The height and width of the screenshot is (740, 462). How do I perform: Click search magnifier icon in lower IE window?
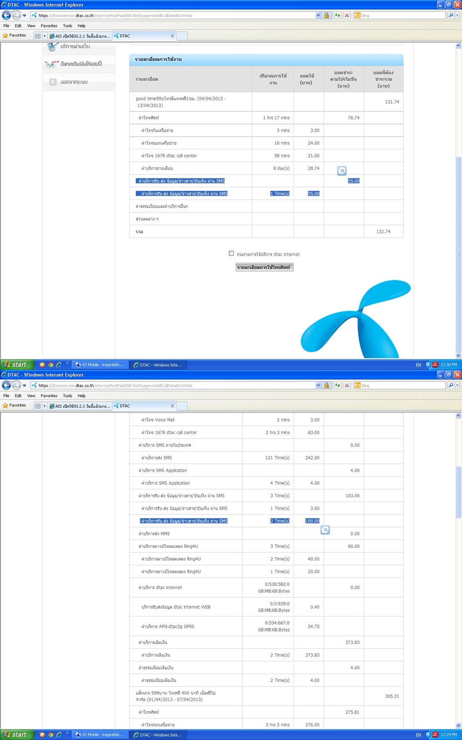point(451,386)
